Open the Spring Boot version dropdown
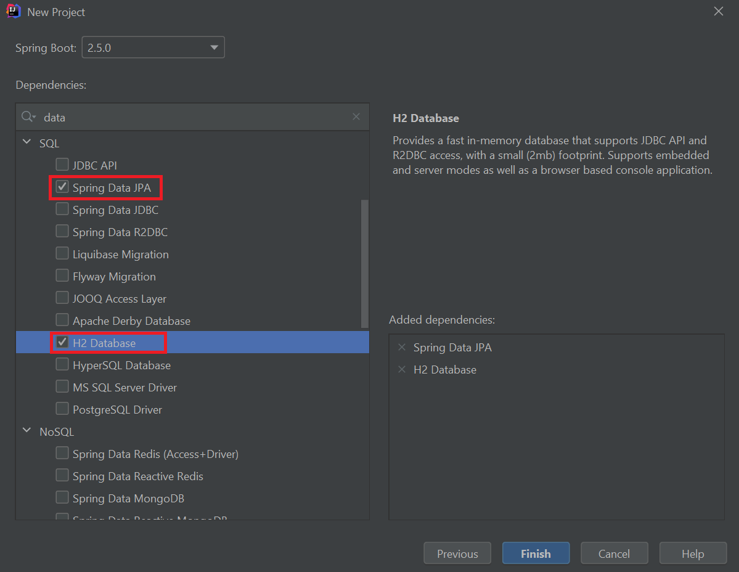Screen dimensions: 739x572 coord(214,47)
